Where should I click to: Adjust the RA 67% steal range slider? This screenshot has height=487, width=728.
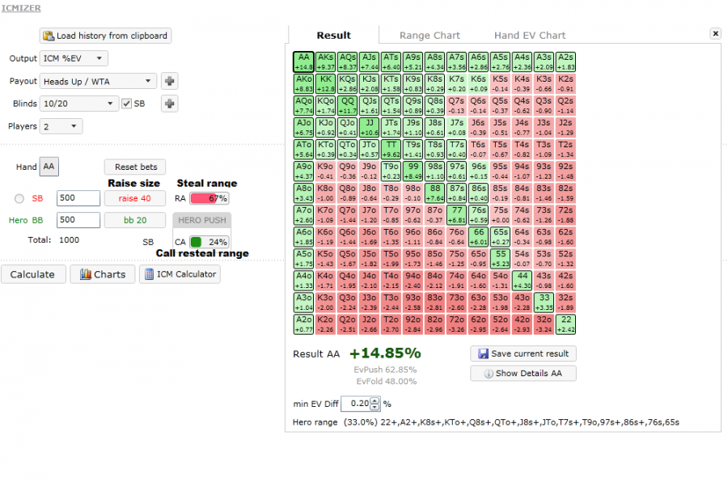click(x=209, y=198)
